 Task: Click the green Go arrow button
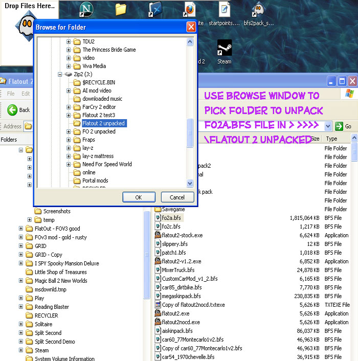[339, 126]
